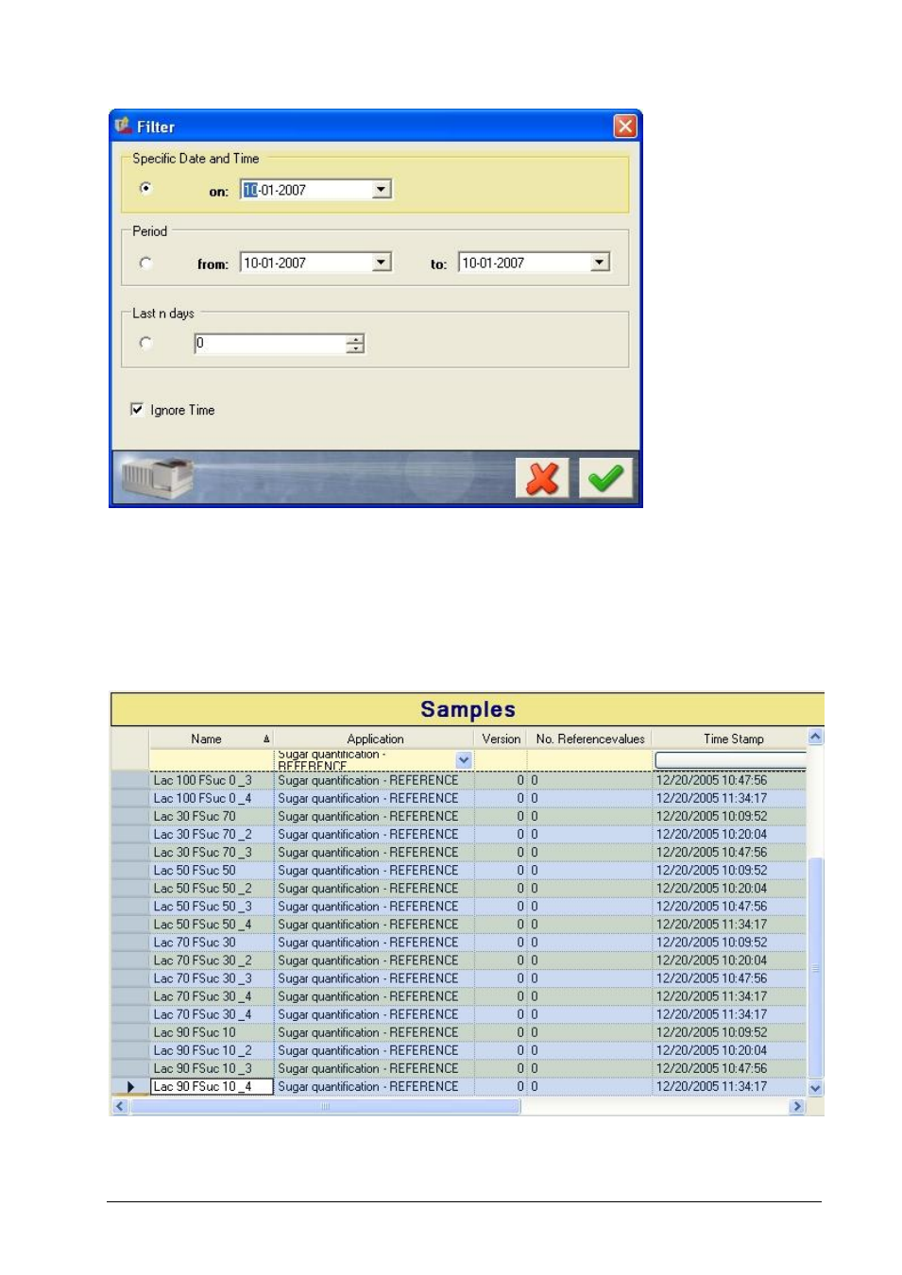Select row 'Lac 90 FSuc 10 _3'

pos(459,1068)
